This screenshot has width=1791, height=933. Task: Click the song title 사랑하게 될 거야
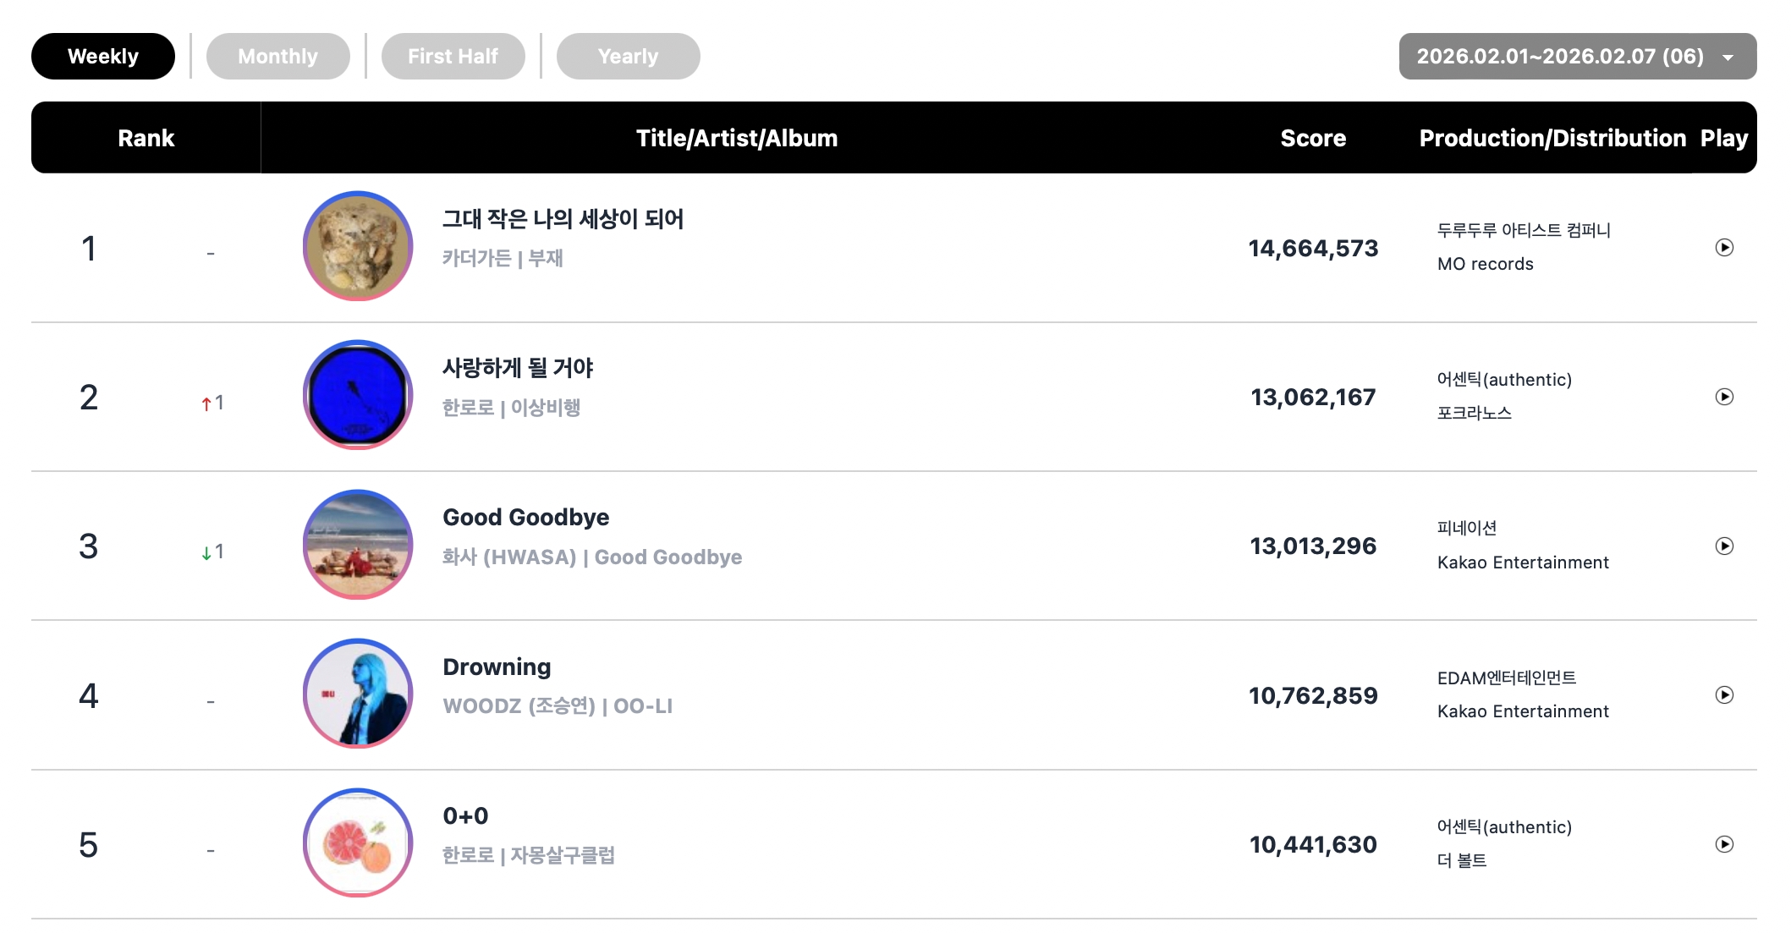(518, 368)
